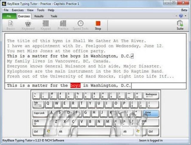
Task: Click the on-screen space bar
Action: click(95, 132)
